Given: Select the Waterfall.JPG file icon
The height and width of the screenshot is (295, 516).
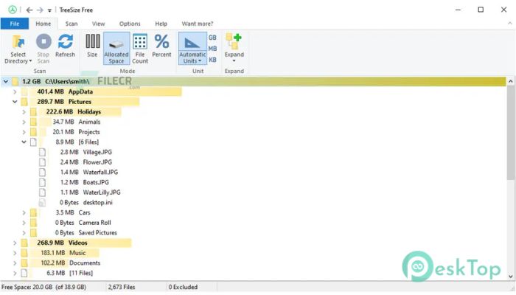Looking at the screenshot, I should (42, 172).
